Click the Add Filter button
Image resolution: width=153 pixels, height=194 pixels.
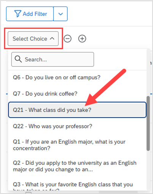pyautogui.click(x=30, y=14)
